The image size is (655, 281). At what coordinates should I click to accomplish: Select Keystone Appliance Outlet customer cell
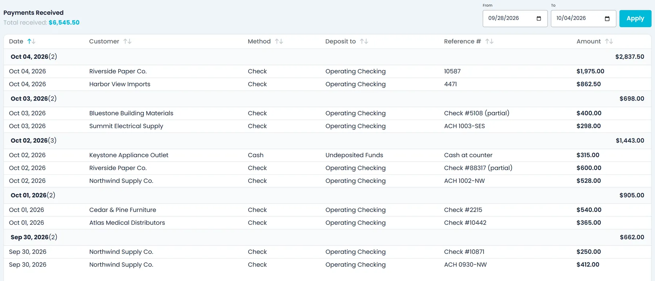coord(129,155)
